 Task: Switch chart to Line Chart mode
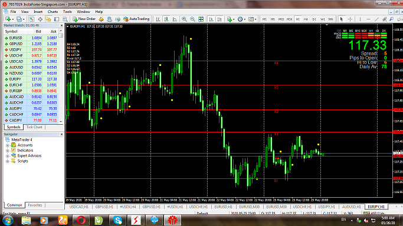(175, 19)
